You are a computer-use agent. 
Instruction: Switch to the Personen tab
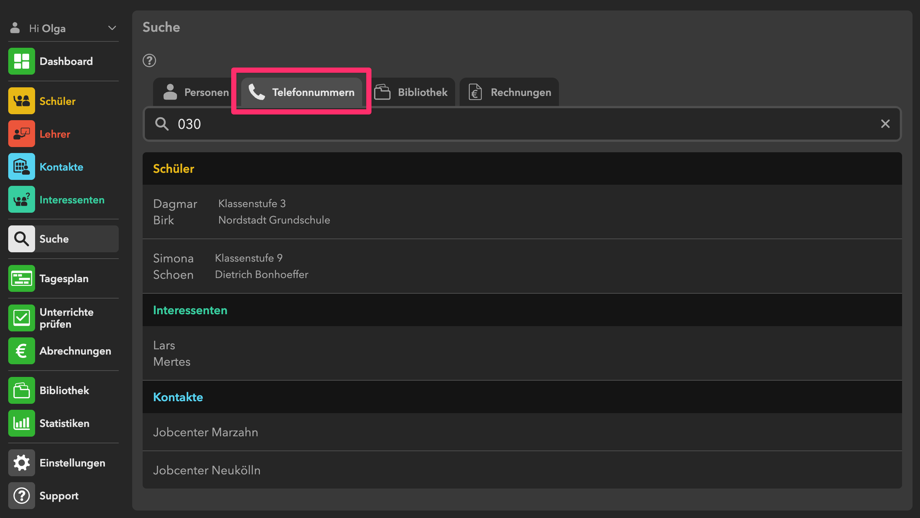[196, 92]
